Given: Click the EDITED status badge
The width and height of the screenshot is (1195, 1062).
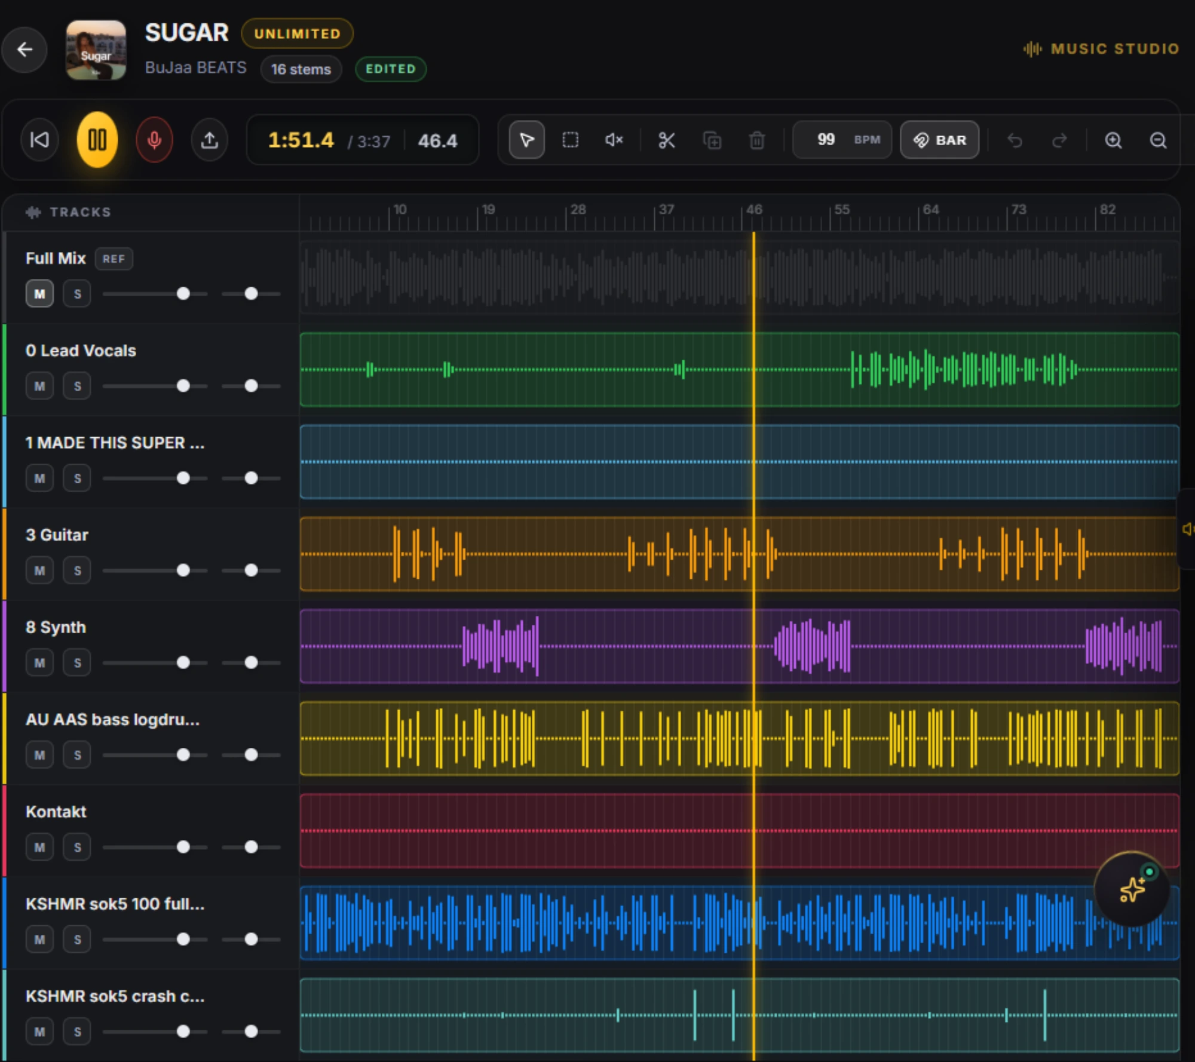Looking at the screenshot, I should pyautogui.click(x=391, y=69).
